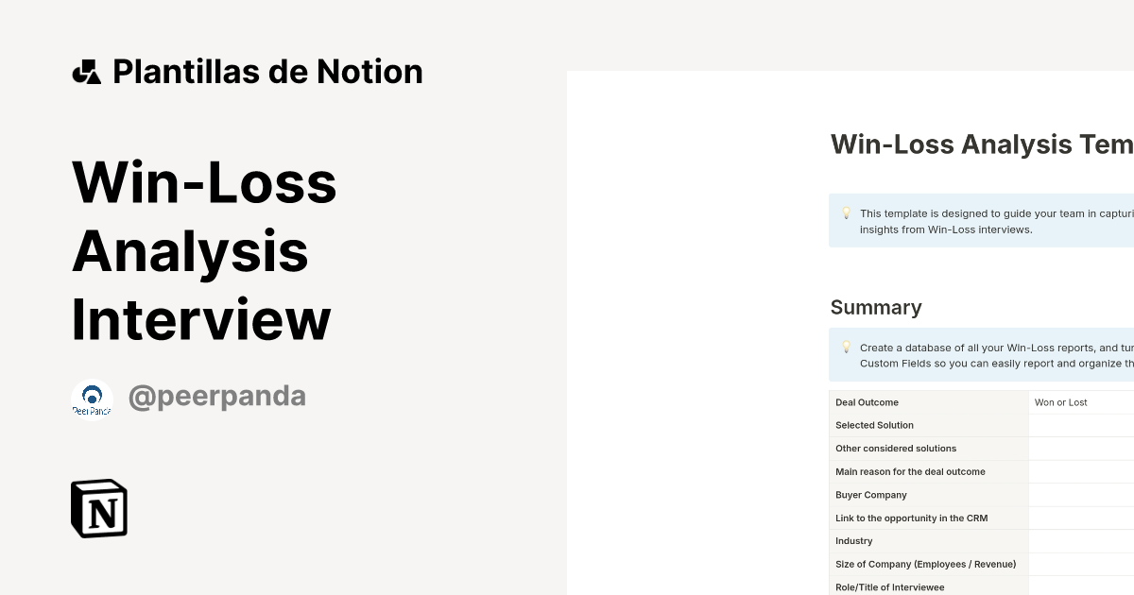The height and width of the screenshot is (595, 1134).
Task: Click the lightbulb icon in the template description callout
Action: (x=846, y=213)
